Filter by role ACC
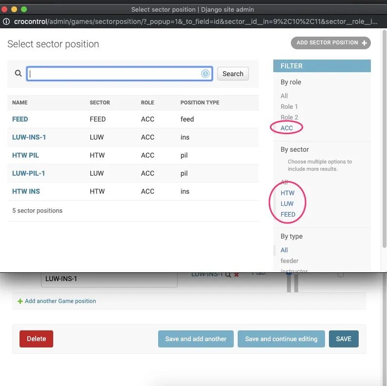Viewport: 387px width, 386px height. point(286,128)
